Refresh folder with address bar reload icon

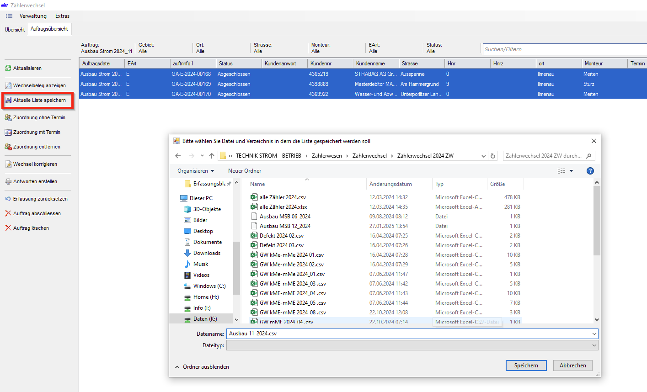pos(493,156)
